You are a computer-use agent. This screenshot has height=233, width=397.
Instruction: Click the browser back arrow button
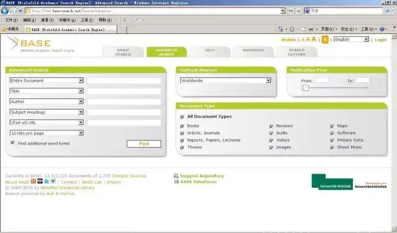(5, 11)
